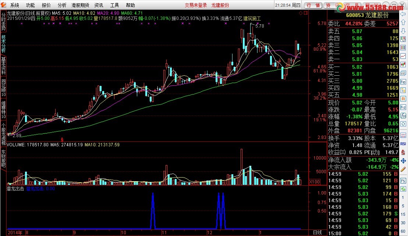Select the 维赛特10 side tab
The image size is (408, 236).
[x=3, y=110]
